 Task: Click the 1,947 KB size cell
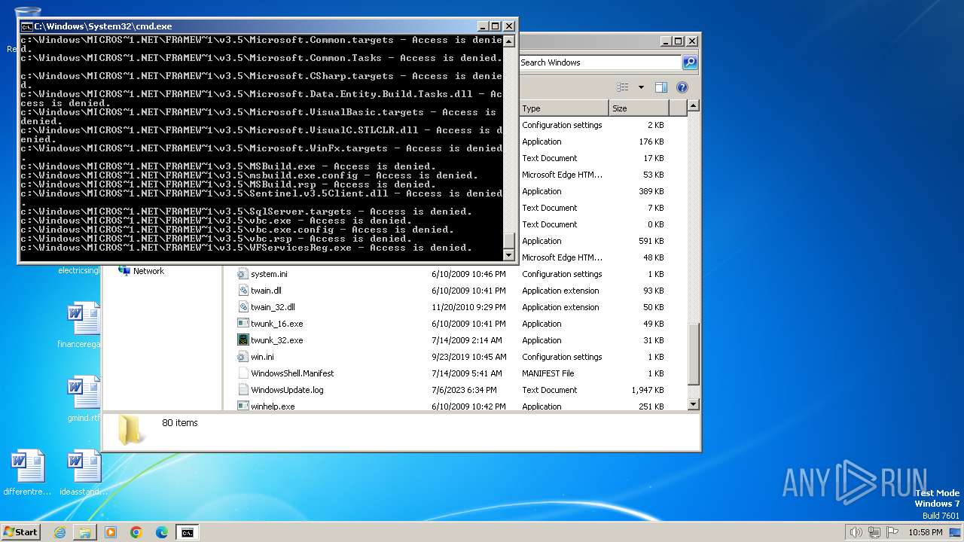coord(648,390)
